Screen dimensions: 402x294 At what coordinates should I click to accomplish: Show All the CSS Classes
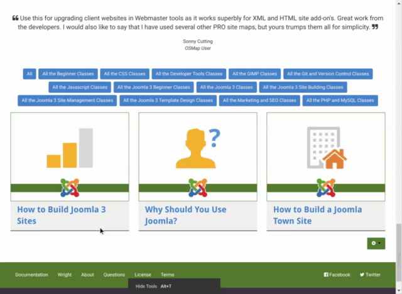pyautogui.click(x=124, y=74)
